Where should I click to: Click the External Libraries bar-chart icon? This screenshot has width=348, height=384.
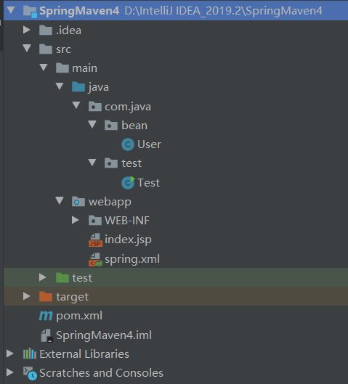point(30,354)
